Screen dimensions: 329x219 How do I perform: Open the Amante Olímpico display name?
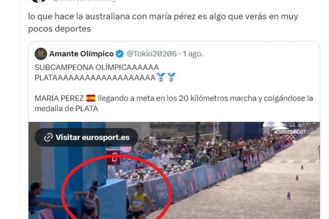tap(81, 54)
